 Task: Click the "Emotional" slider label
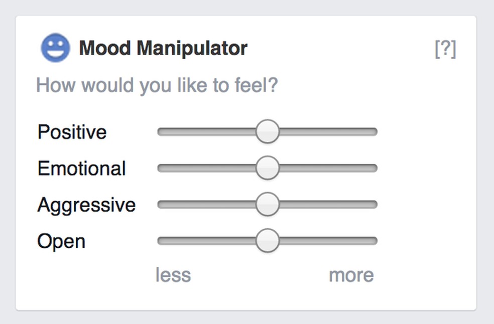(82, 169)
